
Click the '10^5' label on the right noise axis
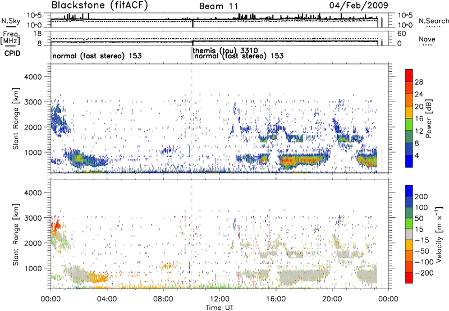point(405,16)
